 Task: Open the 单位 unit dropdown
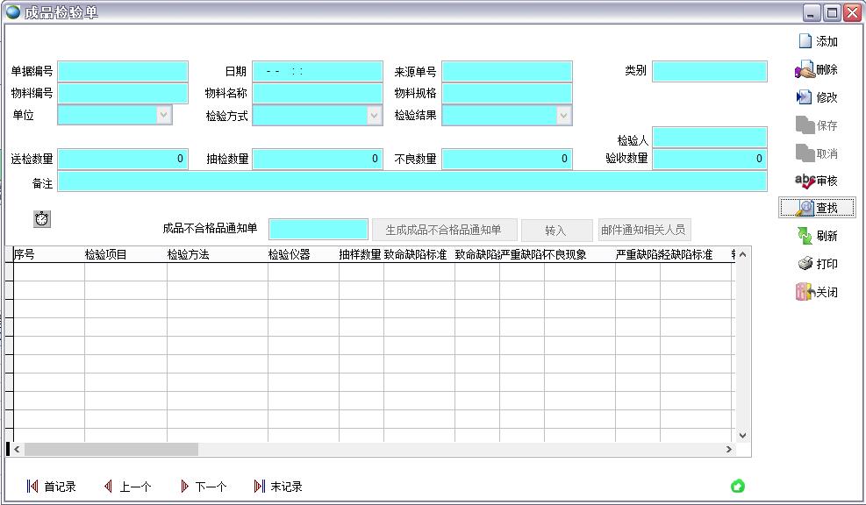tap(163, 114)
